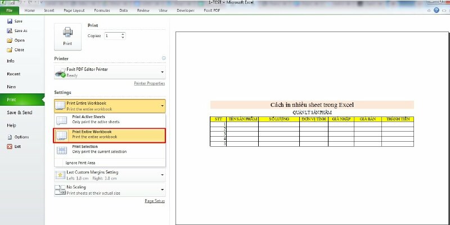Switch to the Data tab
450x225 pixels.
pyautogui.click(x=124, y=11)
